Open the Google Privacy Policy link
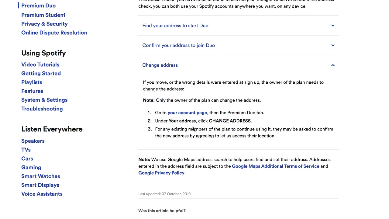This screenshot has width=389, height=219. tap(161, 173)
